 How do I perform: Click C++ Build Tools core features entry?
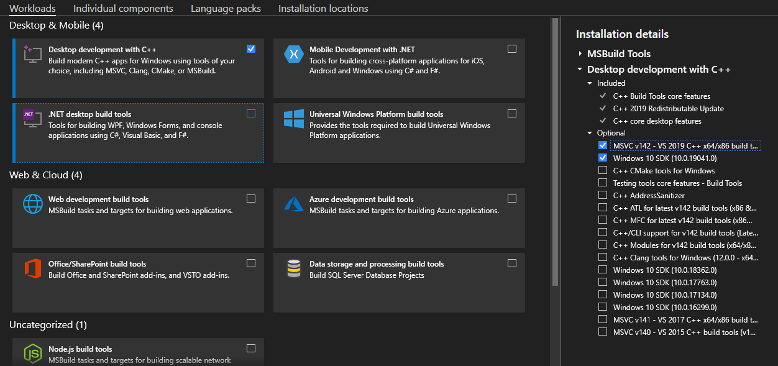point(662,96)
